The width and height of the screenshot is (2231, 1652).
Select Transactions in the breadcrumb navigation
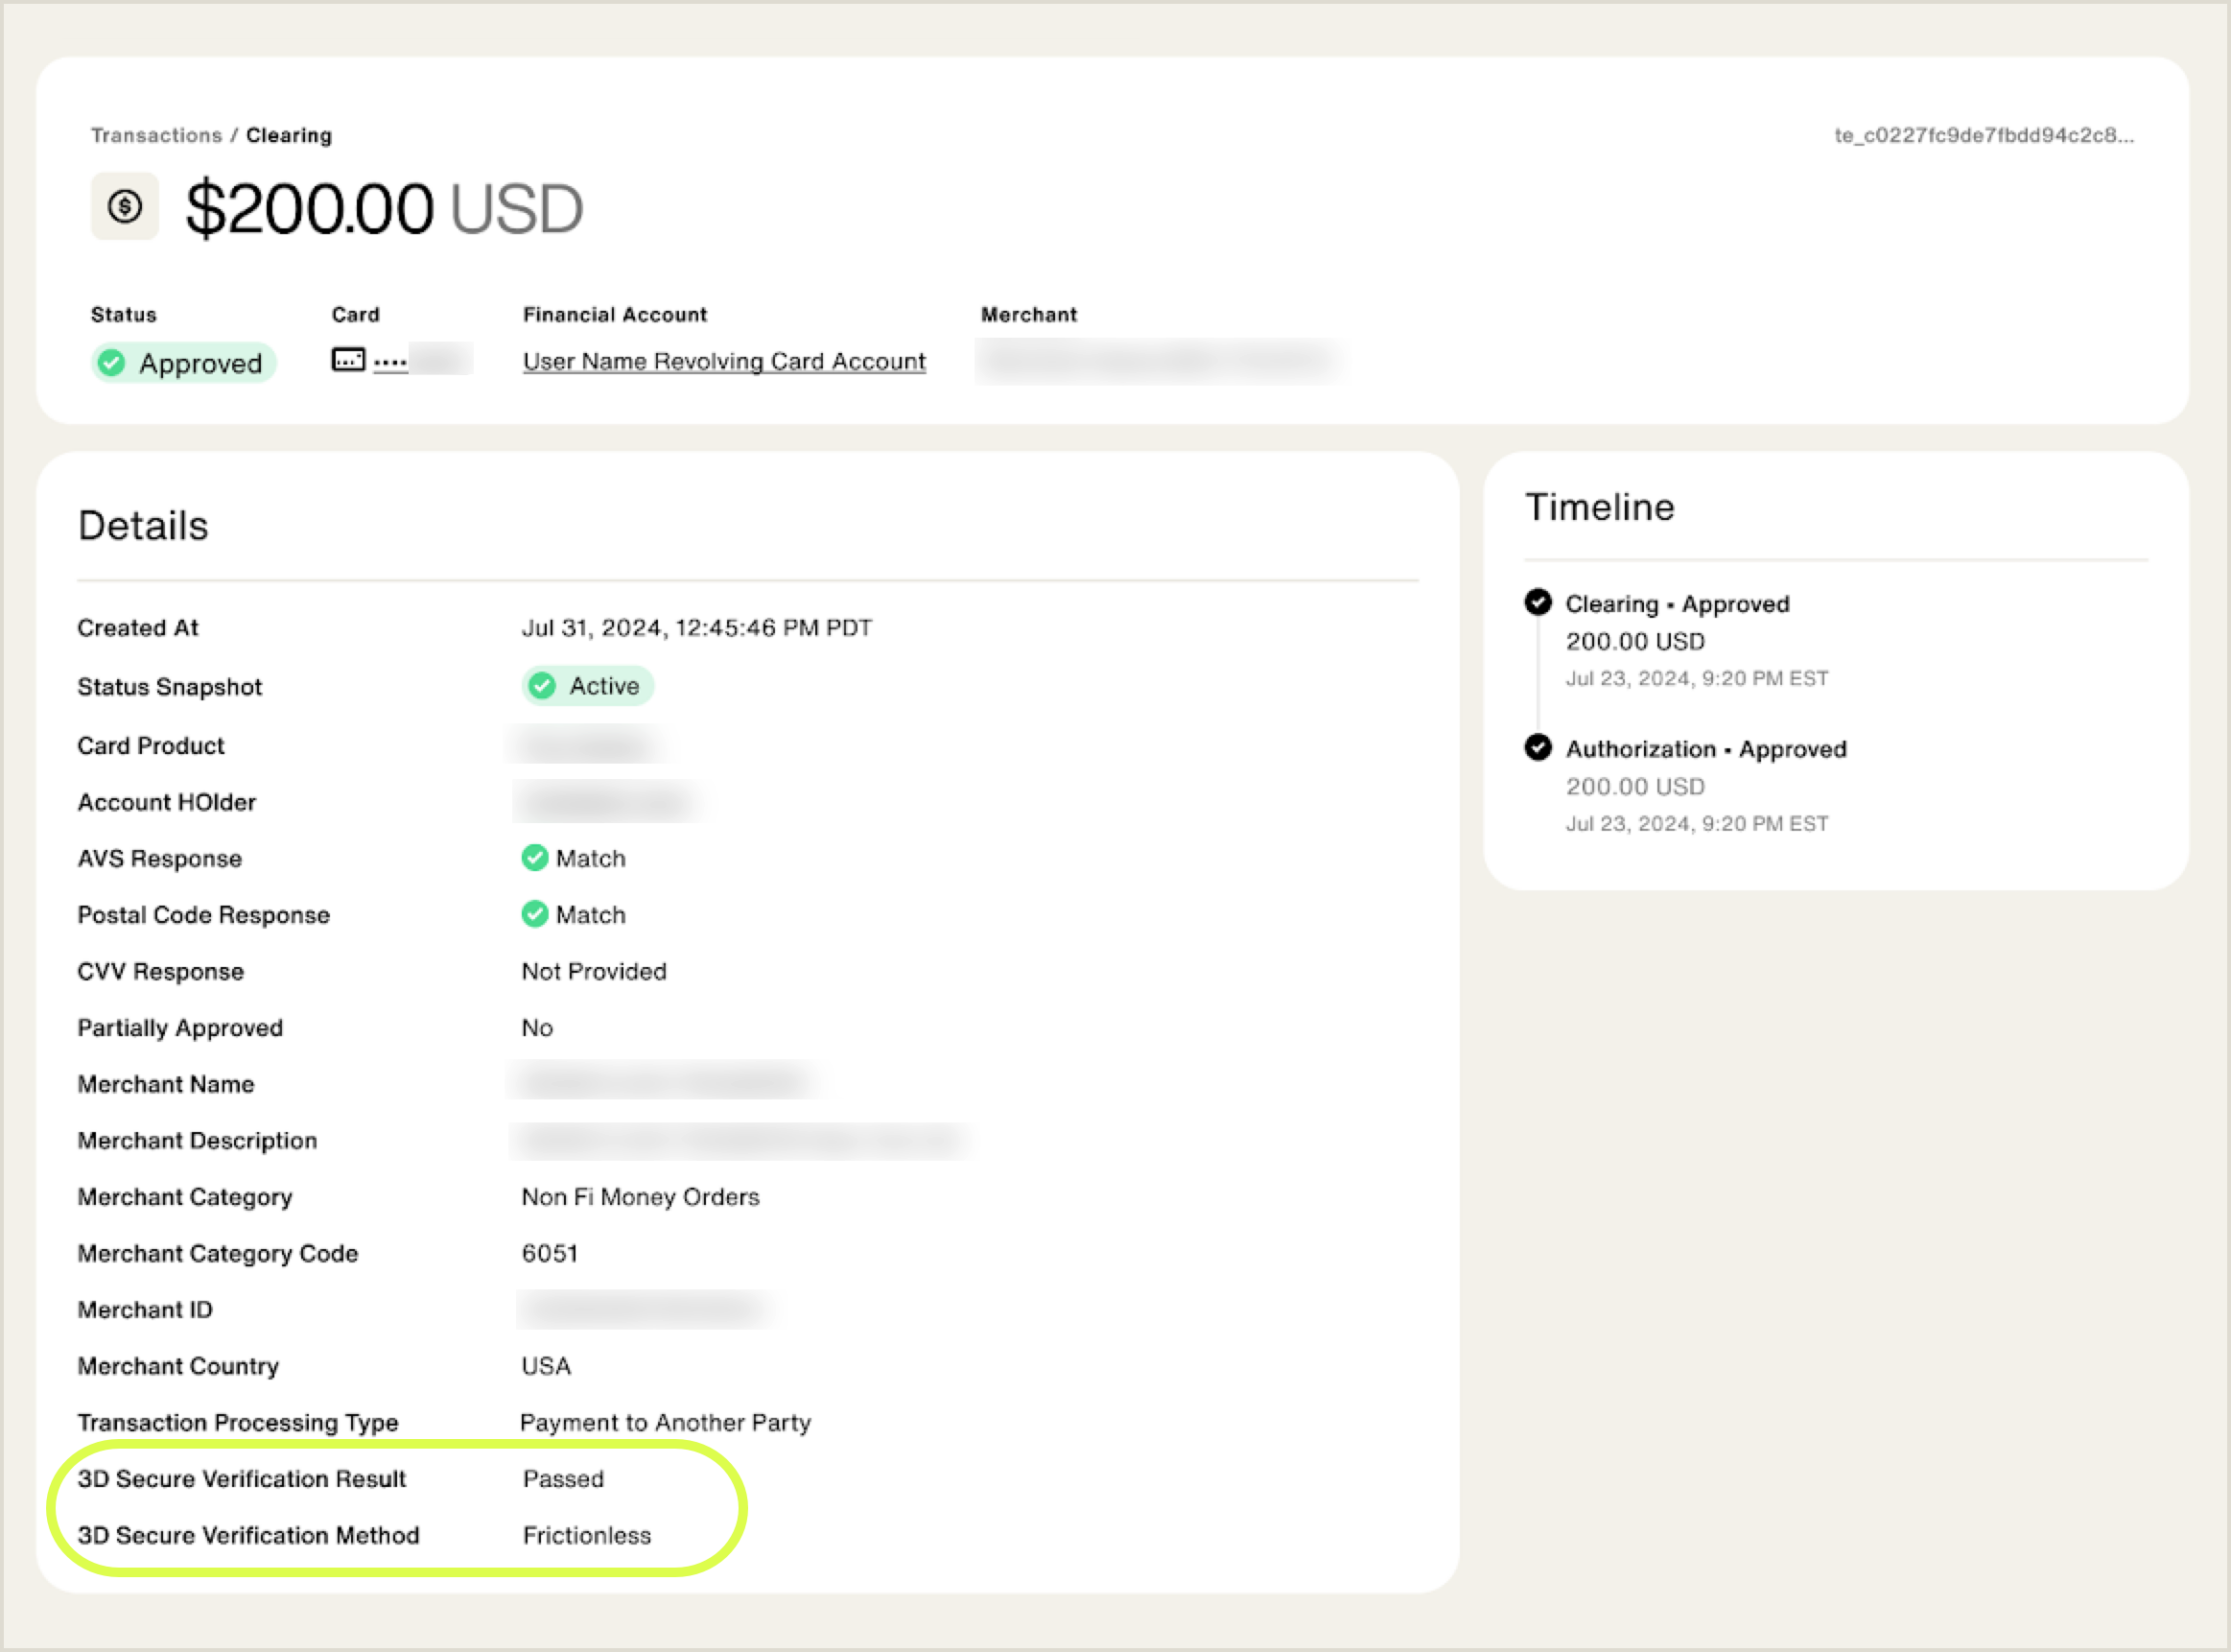156,135
